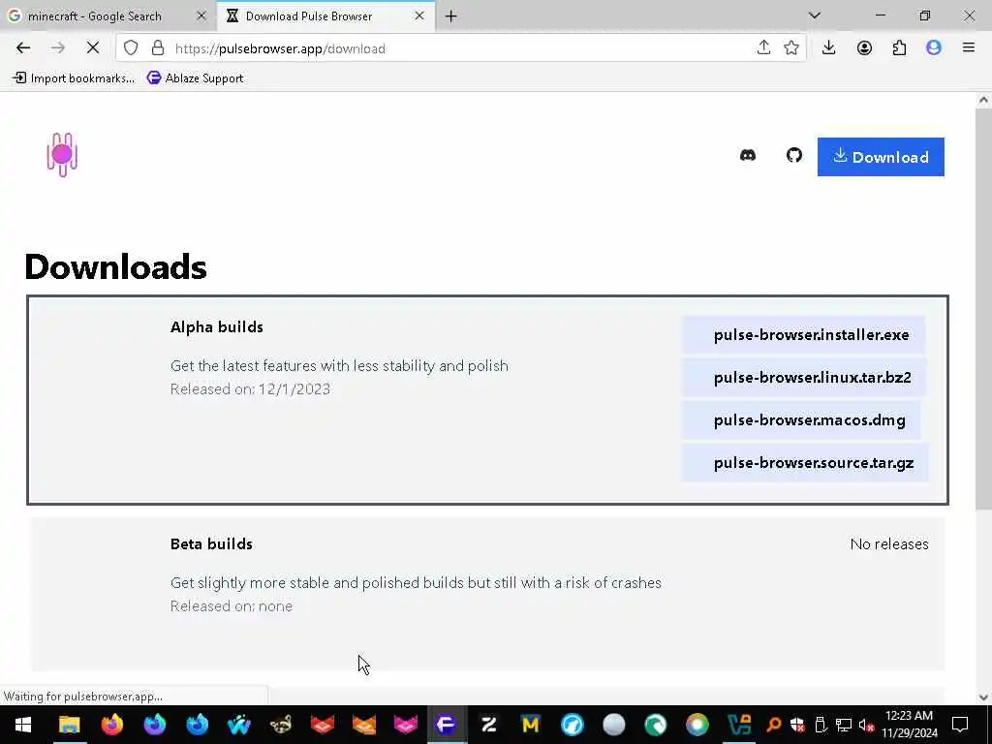Screen dimensions: 992x744
Task: Click the Downloads page heading
Action: (116, 266)
